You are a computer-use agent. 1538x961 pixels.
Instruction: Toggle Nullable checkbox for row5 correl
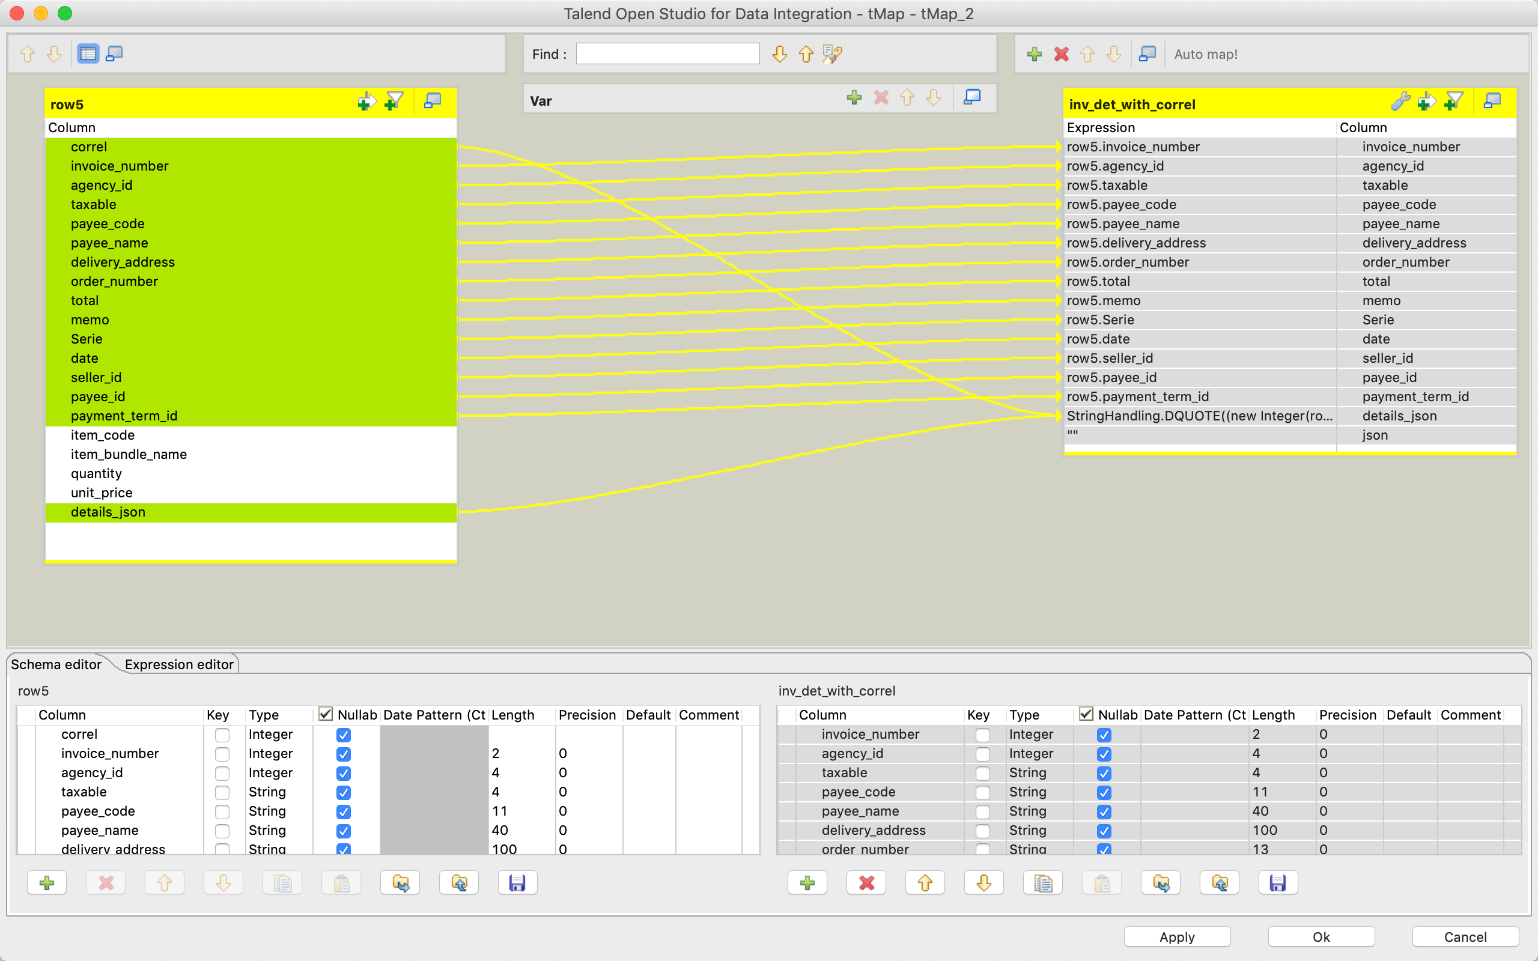343,735
